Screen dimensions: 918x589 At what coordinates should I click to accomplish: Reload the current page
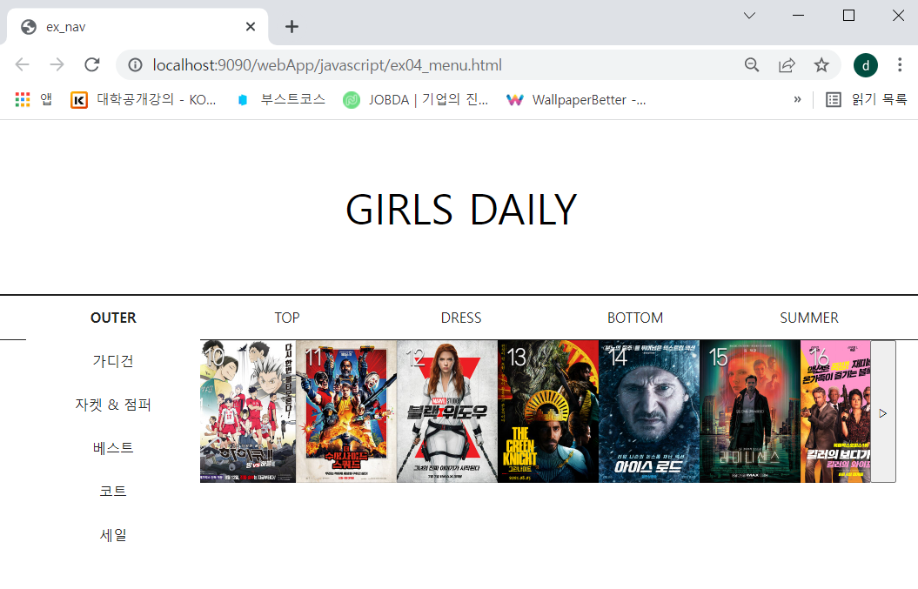(92, 64)
